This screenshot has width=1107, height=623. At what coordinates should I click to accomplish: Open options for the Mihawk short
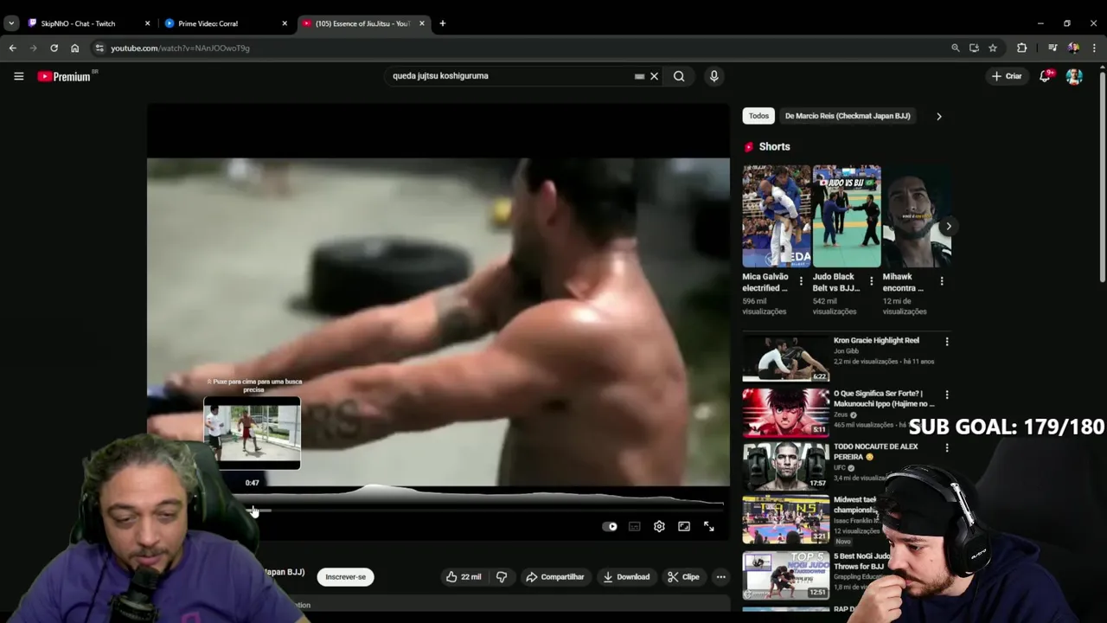[x=941, y=281]
